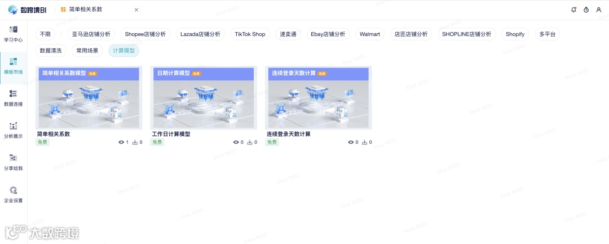Click the download icon for 连续登录天数计算

pos(365,142)
